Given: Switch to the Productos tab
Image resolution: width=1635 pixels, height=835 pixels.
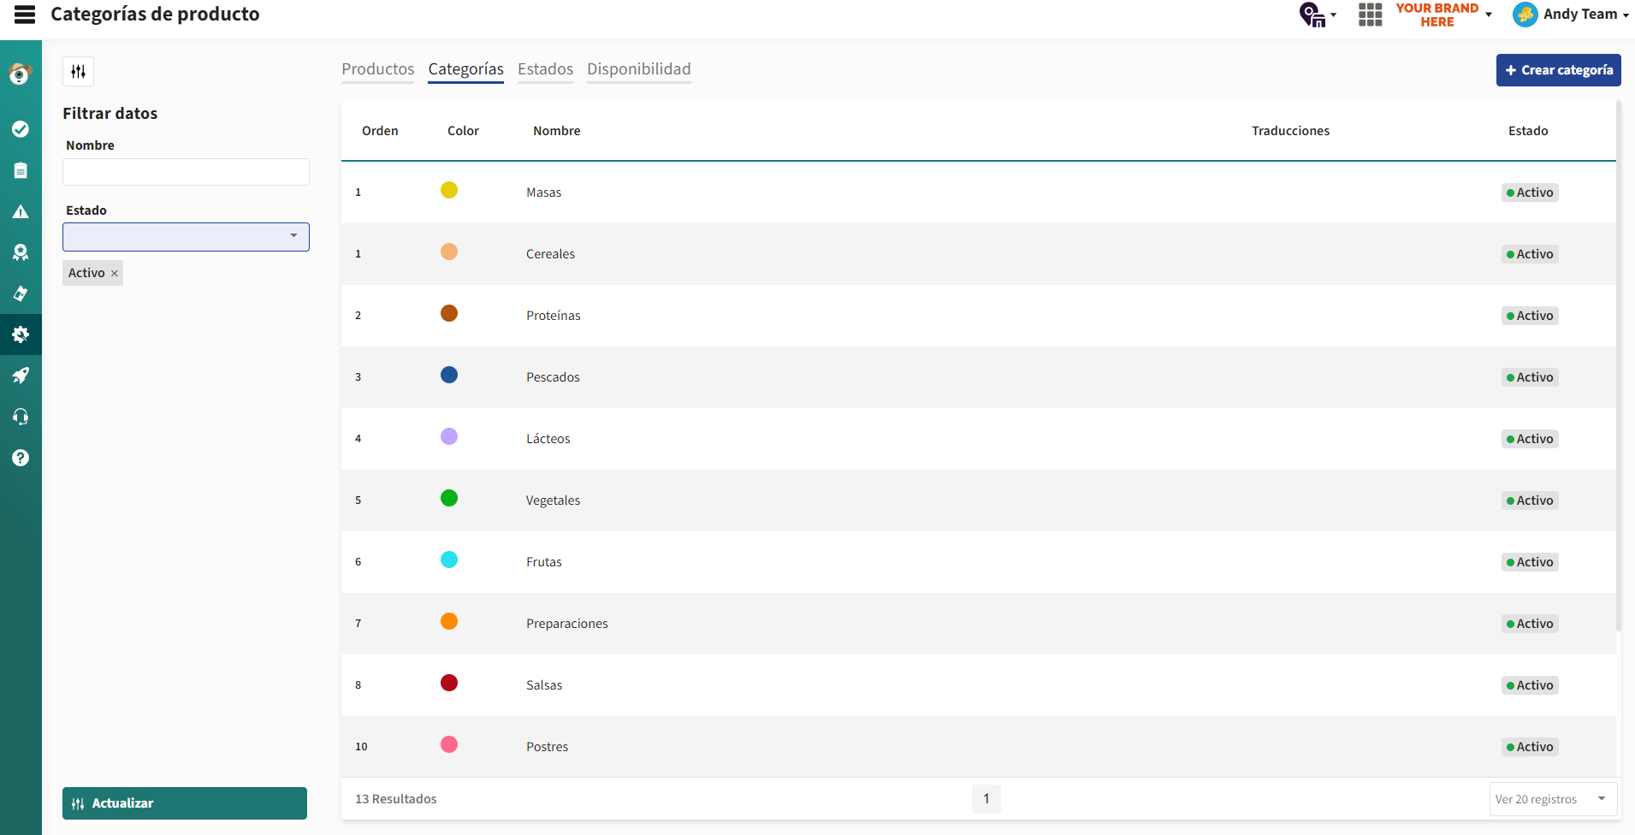Looking at the screenshot, I should 378,69.
